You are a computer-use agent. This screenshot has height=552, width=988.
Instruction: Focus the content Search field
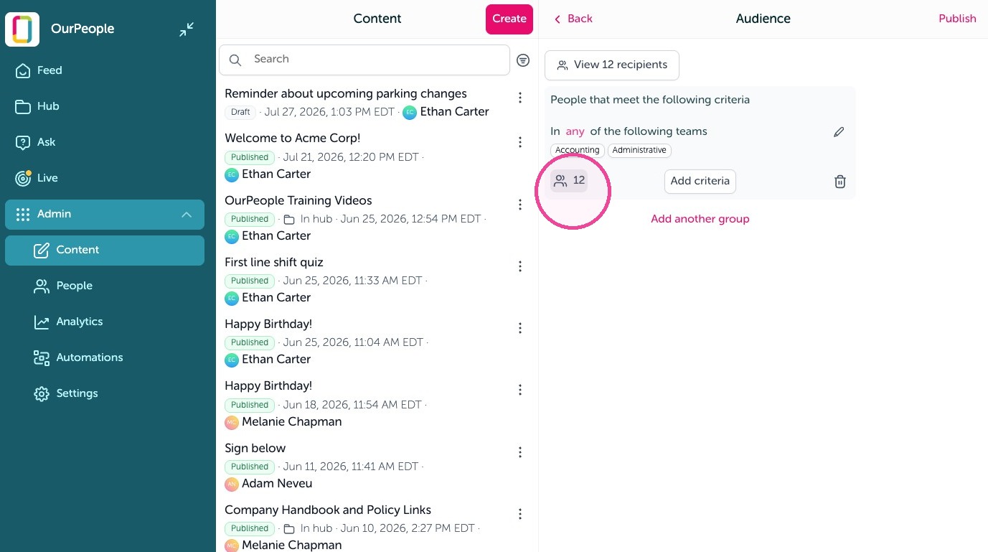pos(364,60)
